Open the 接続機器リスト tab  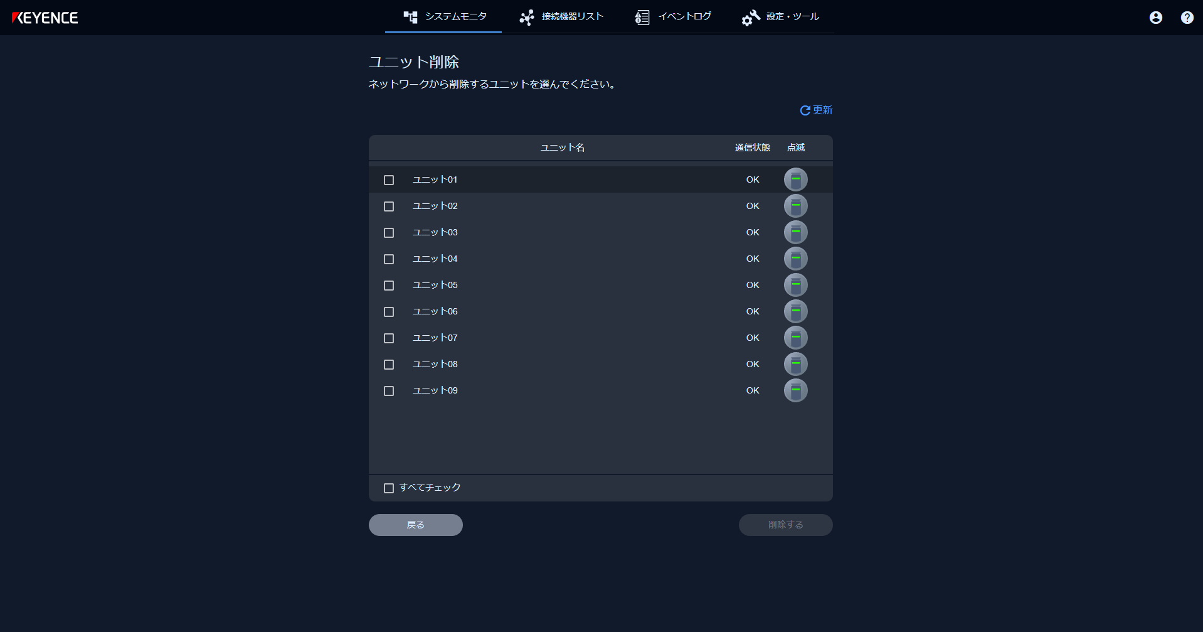(561, 17)
